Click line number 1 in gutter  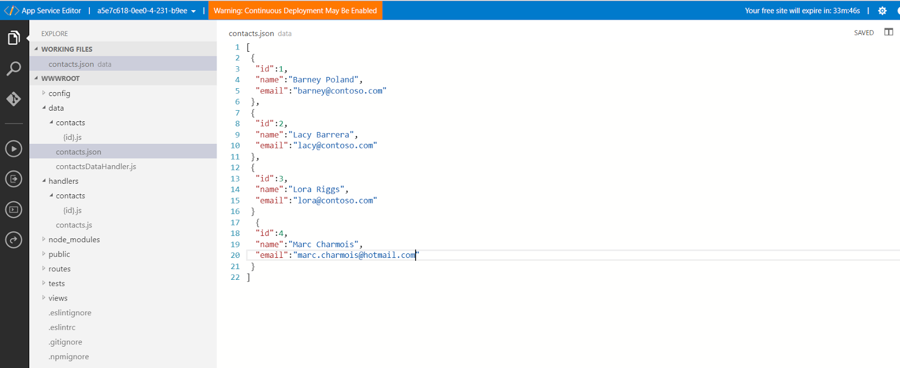(237, 47)
